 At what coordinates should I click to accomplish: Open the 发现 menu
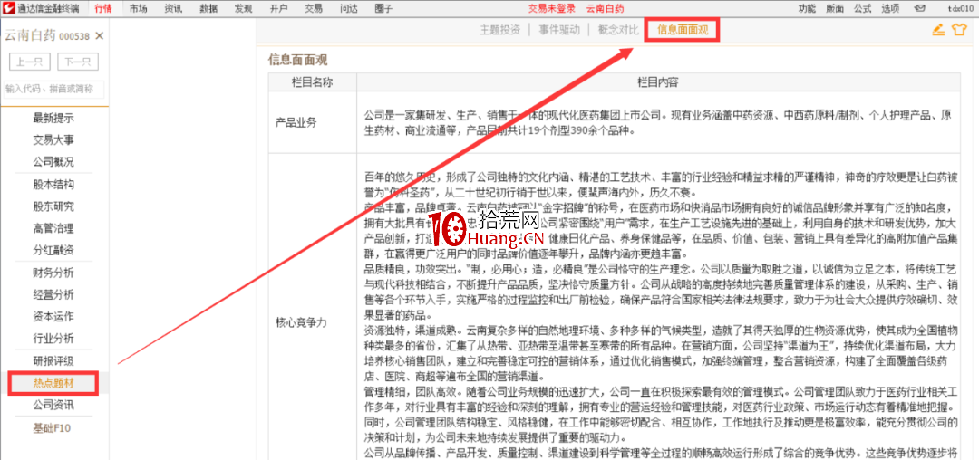pos(244,9)
